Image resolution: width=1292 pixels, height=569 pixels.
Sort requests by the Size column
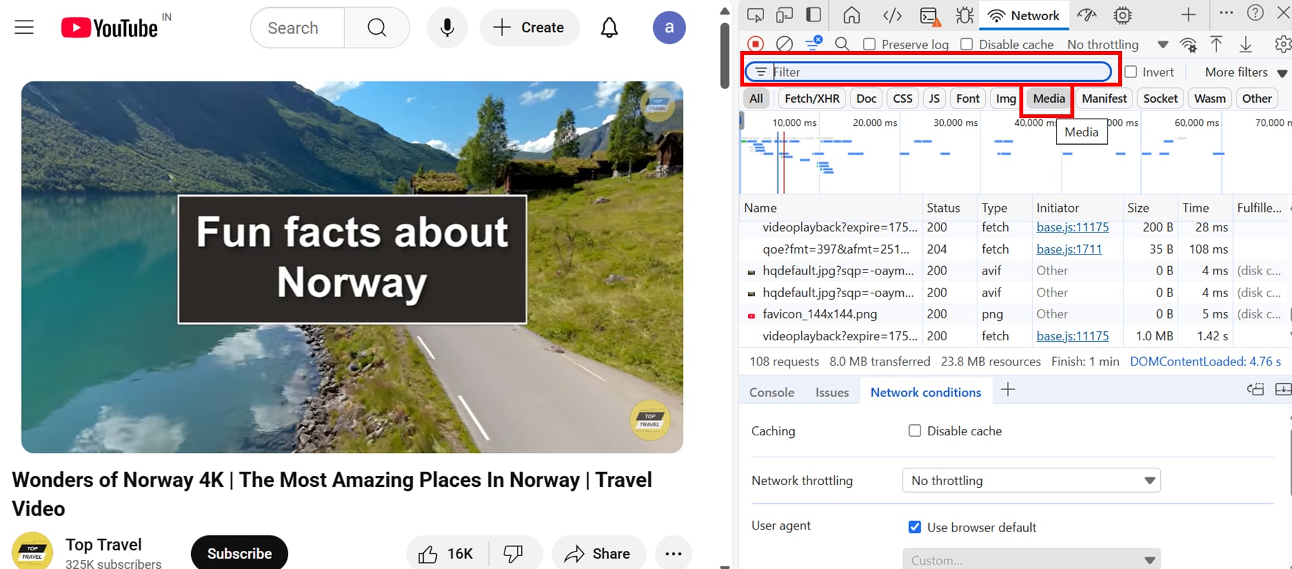tap(1150, 207)
